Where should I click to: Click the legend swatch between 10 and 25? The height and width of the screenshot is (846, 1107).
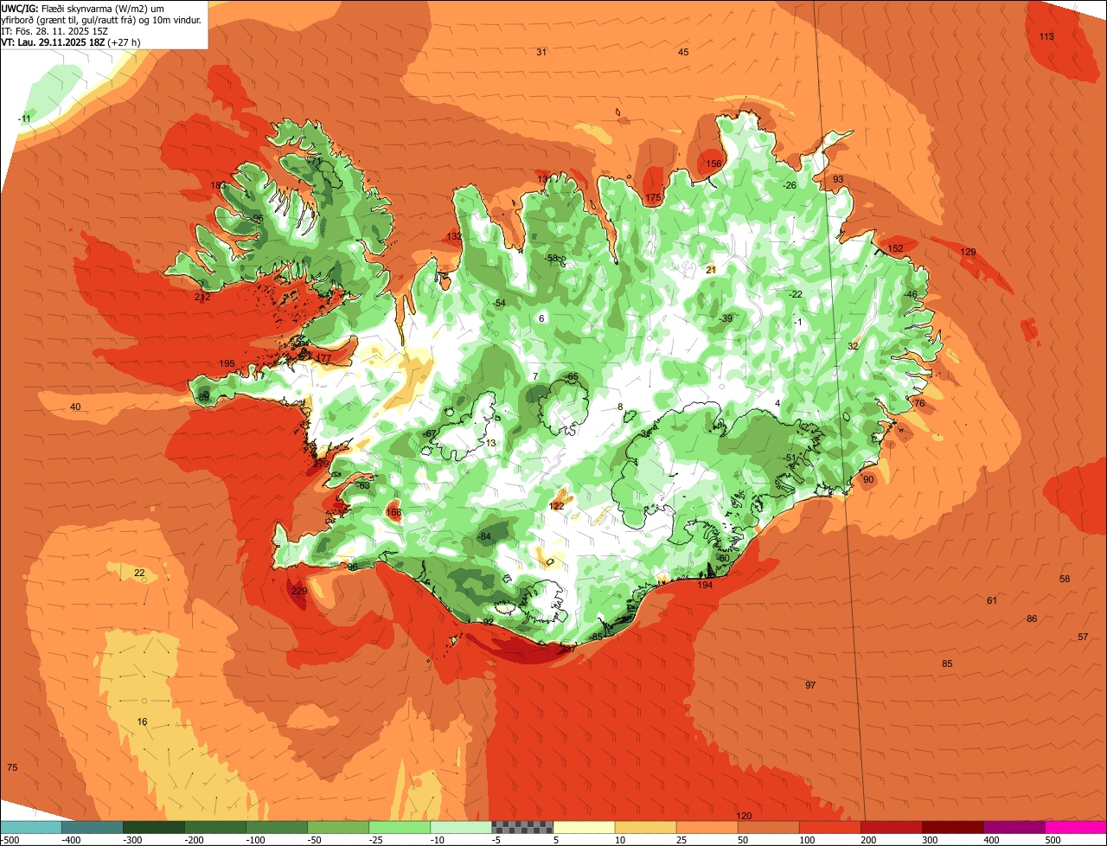[x=645, y=827]
